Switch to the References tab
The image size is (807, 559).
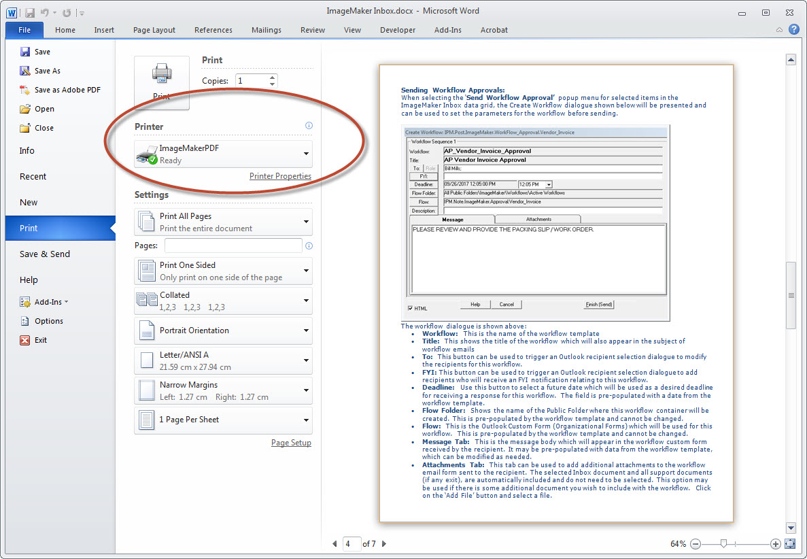[213, 30]
